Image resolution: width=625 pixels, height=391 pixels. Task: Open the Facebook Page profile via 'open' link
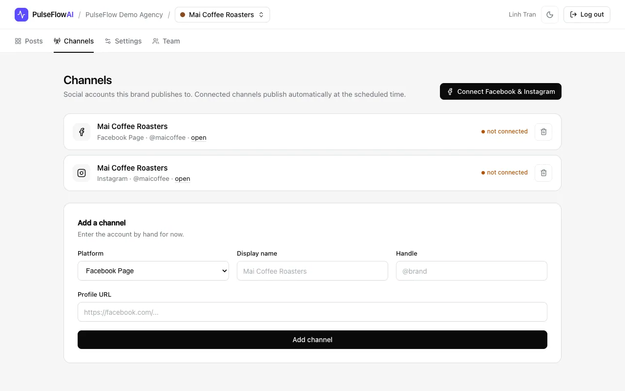(x=199, y=138)
